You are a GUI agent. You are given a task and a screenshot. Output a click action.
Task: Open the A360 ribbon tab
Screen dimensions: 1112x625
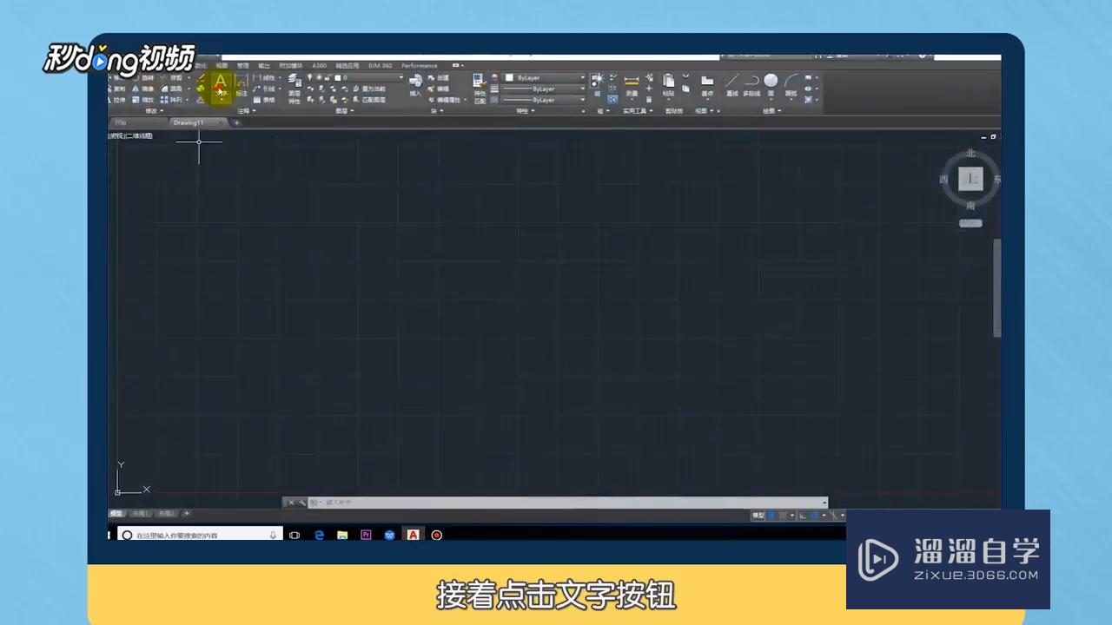pos(319,65)
